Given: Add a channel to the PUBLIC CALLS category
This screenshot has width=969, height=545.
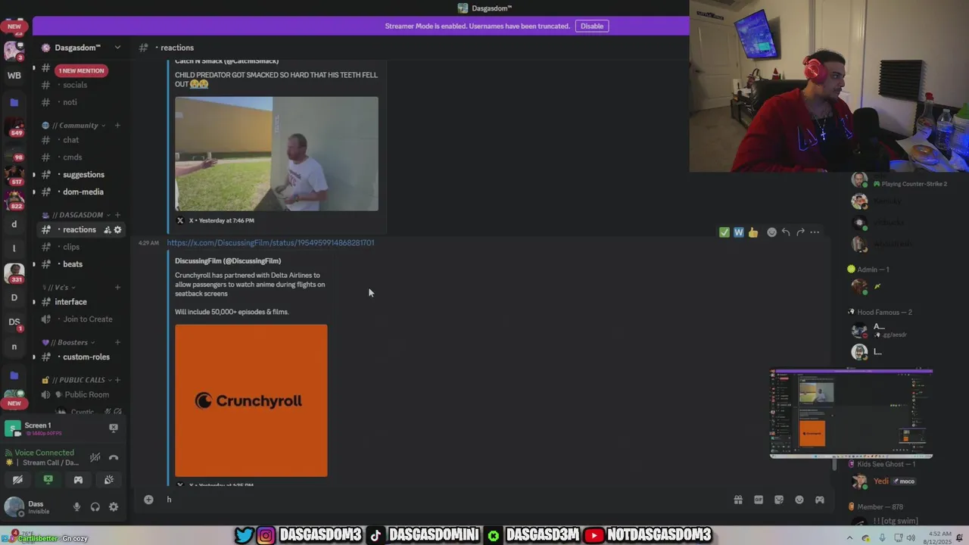Looking at the screenshot, I should tap(117, 380).
